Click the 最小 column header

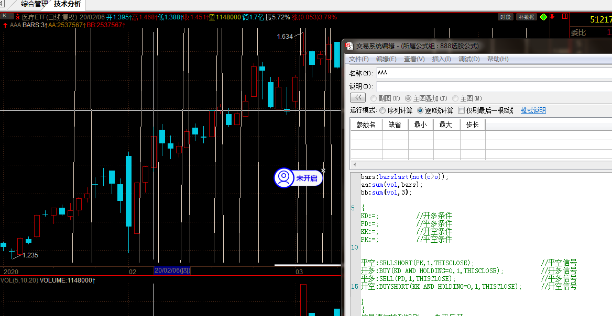click(421, 125)
